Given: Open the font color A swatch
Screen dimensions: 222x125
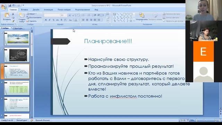Looking at the screenshot, I should pyautogui.click(x=76, y=20).
